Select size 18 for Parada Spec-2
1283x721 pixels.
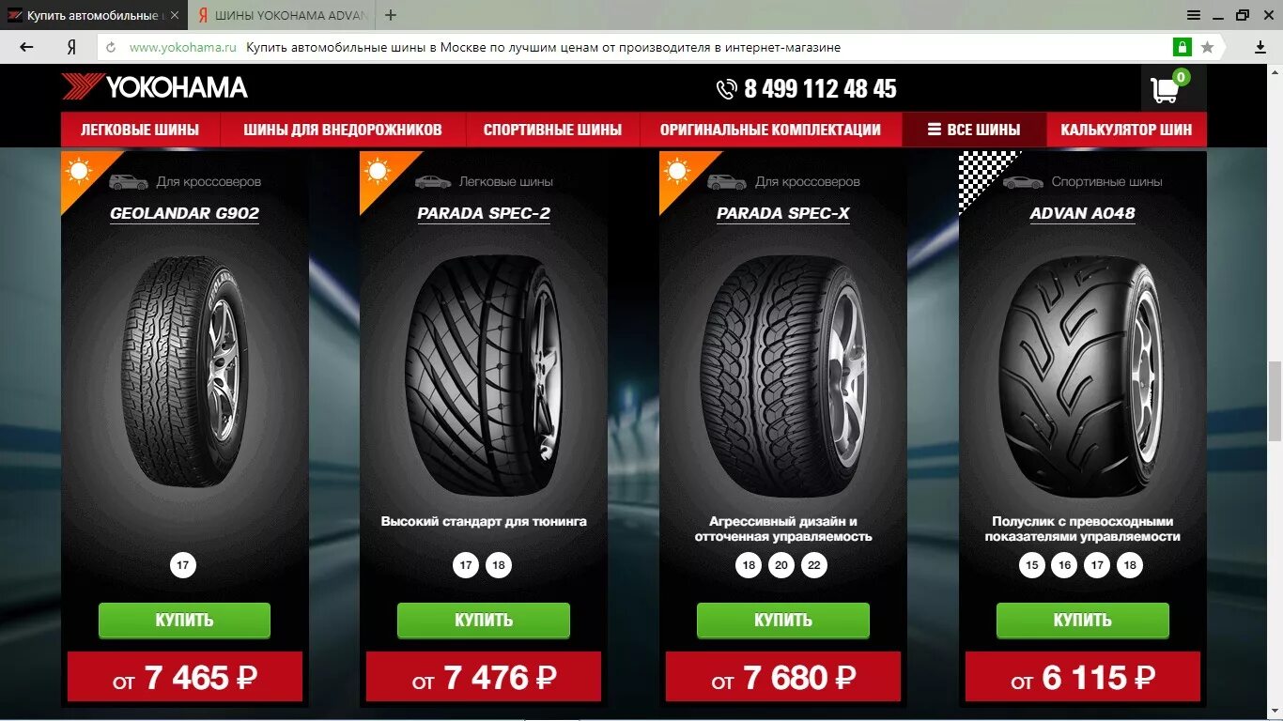499,566
